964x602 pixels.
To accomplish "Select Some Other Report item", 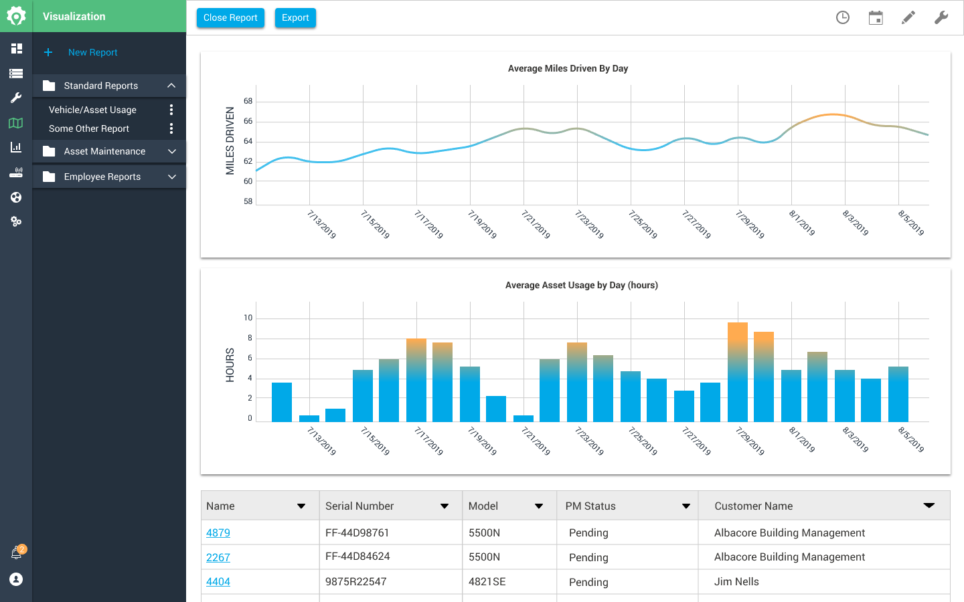I will click(x=89, y=128).
